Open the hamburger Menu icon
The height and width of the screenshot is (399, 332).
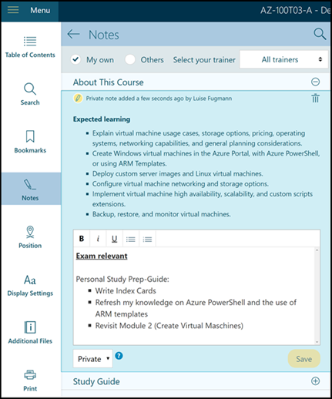click(13, 10)
